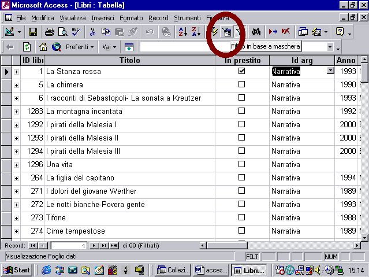This screenshot has width=369, height=277.
Task: Open the Formato menu
Action: click(x=131, y=18)
